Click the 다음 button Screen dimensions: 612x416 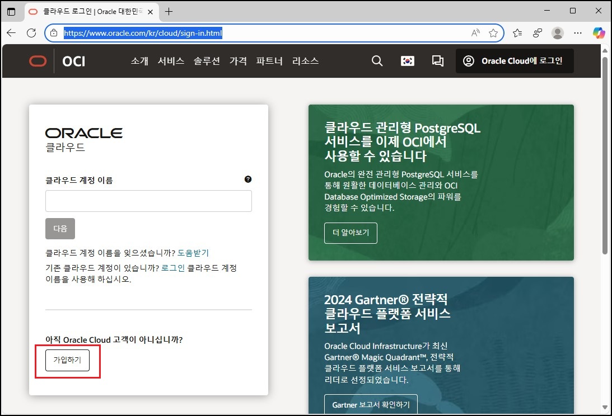[60, 229]
